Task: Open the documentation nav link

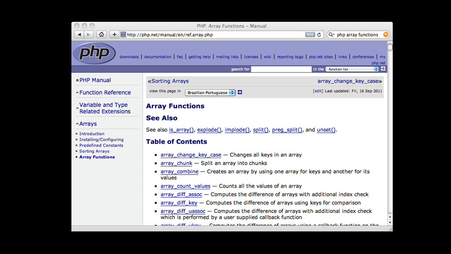Action: click(x=158, y=57)
